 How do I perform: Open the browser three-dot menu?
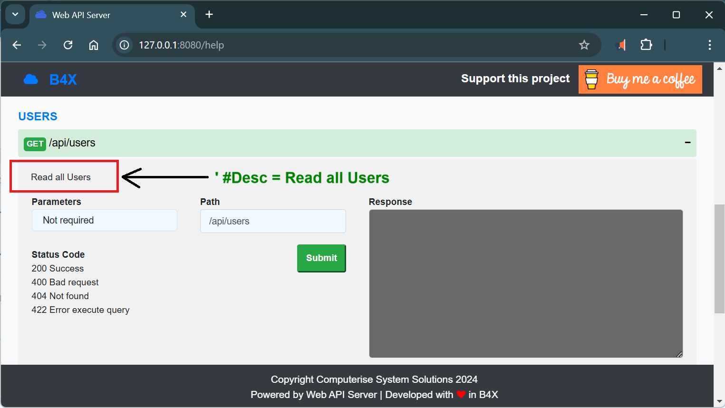click(709, 45)
